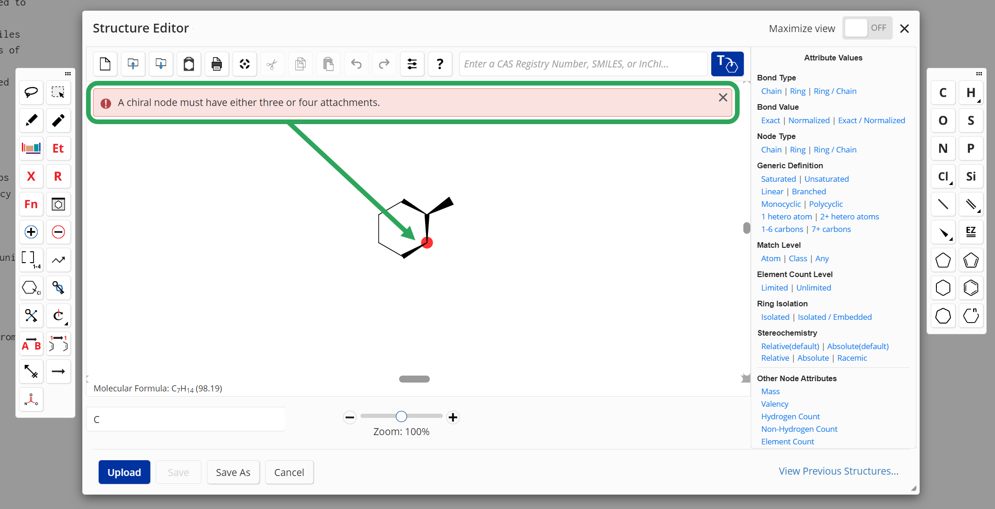Redo the last undone action

pyautogui.click(x=384, y=64)
